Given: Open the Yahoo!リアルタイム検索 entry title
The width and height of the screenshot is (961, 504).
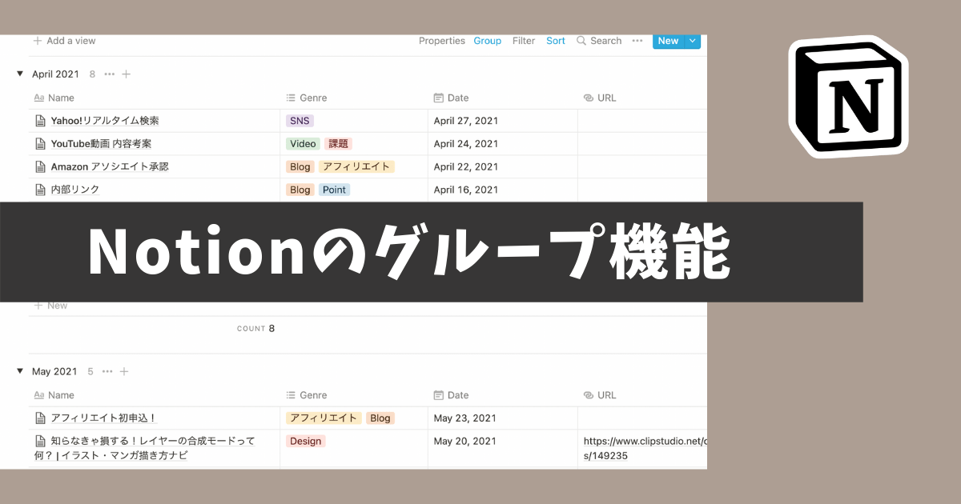Looking at the screenshot, I should 105,121.
